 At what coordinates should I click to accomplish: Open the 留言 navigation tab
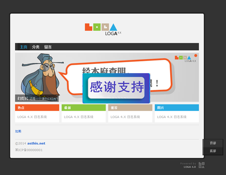coord(48,47)
